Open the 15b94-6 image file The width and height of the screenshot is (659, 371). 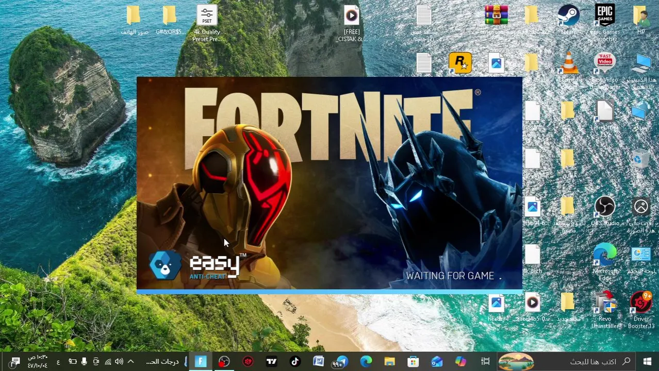(x=532, y=211)
